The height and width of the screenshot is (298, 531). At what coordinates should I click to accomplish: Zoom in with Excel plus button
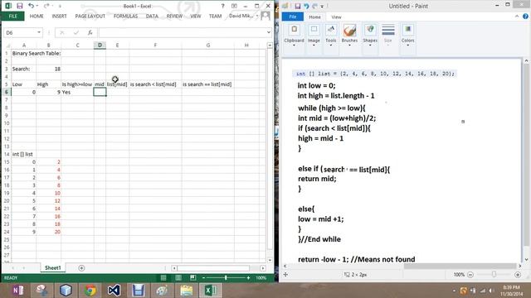[248, 278]
